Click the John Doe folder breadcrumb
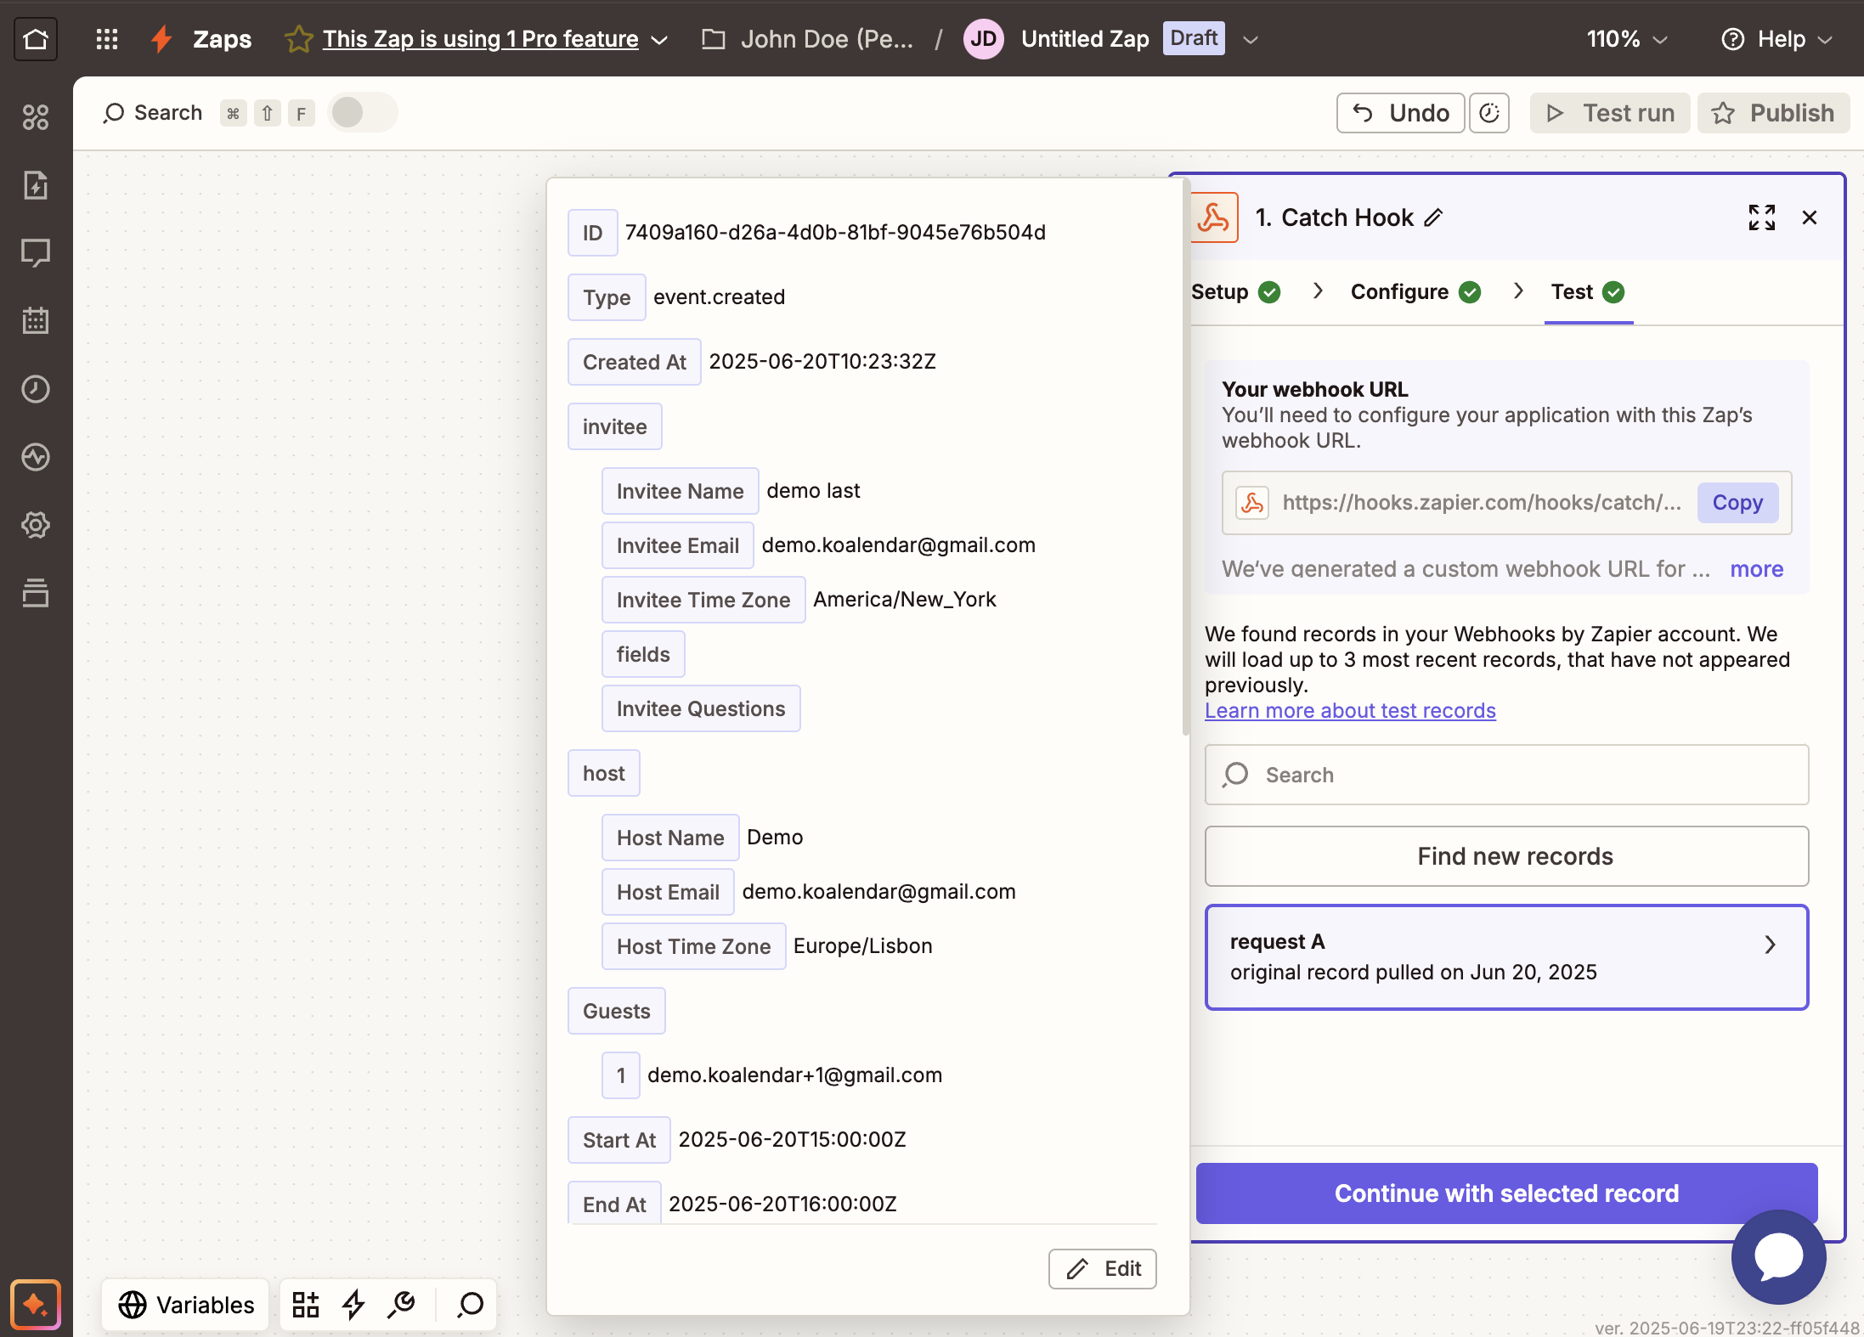 pyautogui.click(x=827, y=39)
